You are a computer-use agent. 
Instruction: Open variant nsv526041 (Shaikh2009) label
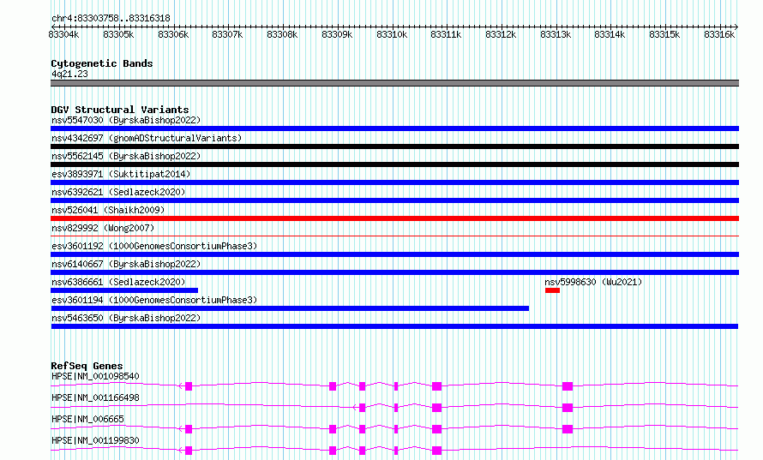[108, 210]
